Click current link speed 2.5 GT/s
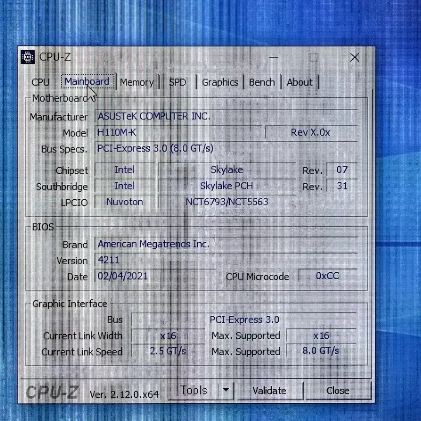The width and height of the screenshot is (421, 421). pyautogui.click(x=168, y=351)
